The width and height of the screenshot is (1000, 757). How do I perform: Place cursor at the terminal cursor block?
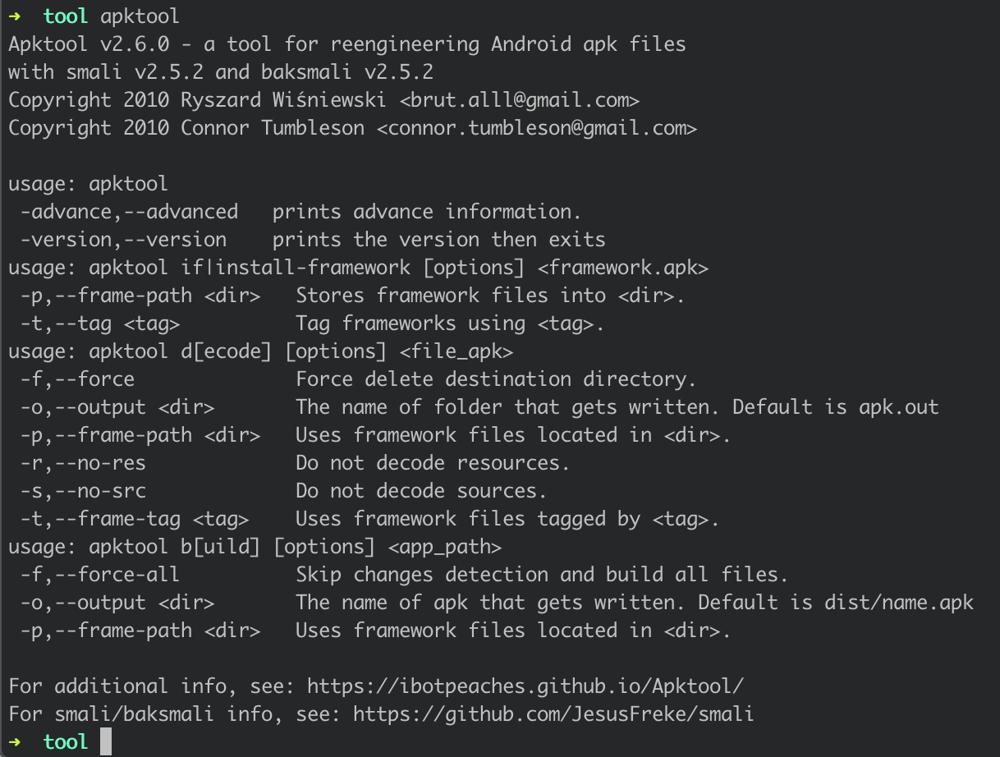[105, 742]
